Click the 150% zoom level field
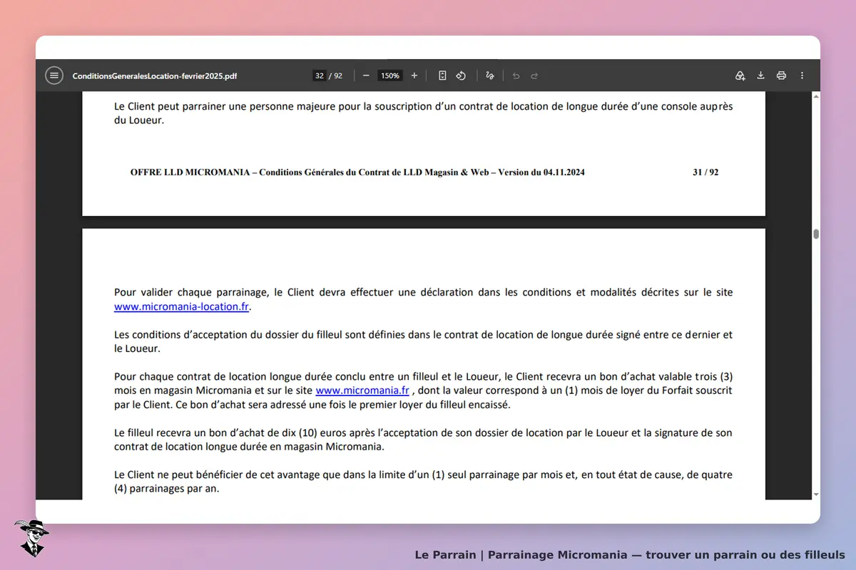856x570 pixels. tap(389, 76)
